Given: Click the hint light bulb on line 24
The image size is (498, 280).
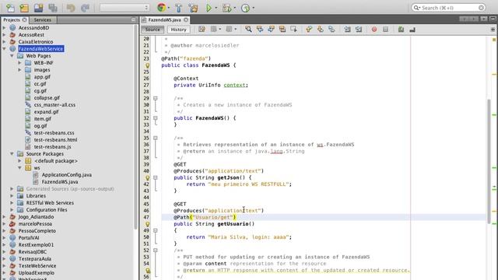Looking at the screenshot, I should (147, 65).
